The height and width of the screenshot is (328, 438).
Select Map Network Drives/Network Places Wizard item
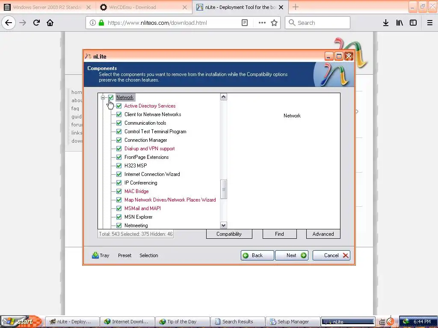click(x=170, y=200)
